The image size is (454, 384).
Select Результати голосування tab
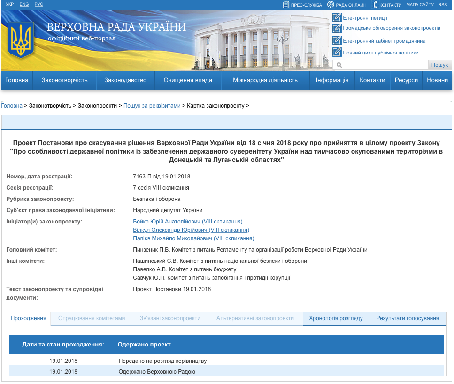click(x=408, y=318)
